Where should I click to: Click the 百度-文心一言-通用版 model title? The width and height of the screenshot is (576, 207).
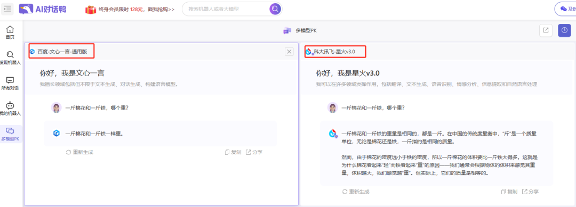coord(62,52)
